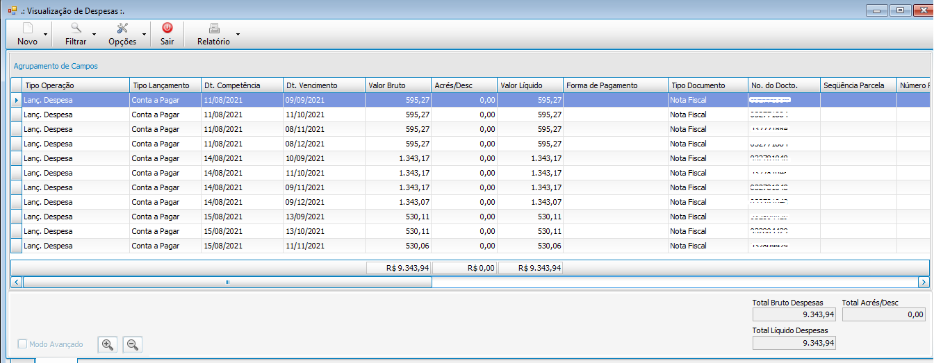The image size is (934, 363).
Task: Click due date cell 09/12/2021
Action: point(325,202)
